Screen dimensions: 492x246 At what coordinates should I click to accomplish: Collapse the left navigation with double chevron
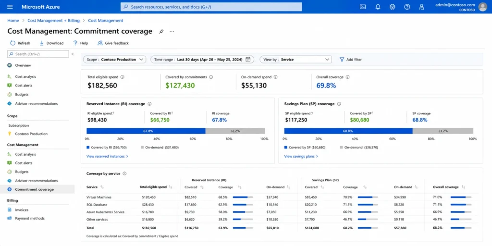(x=73, y=54)
